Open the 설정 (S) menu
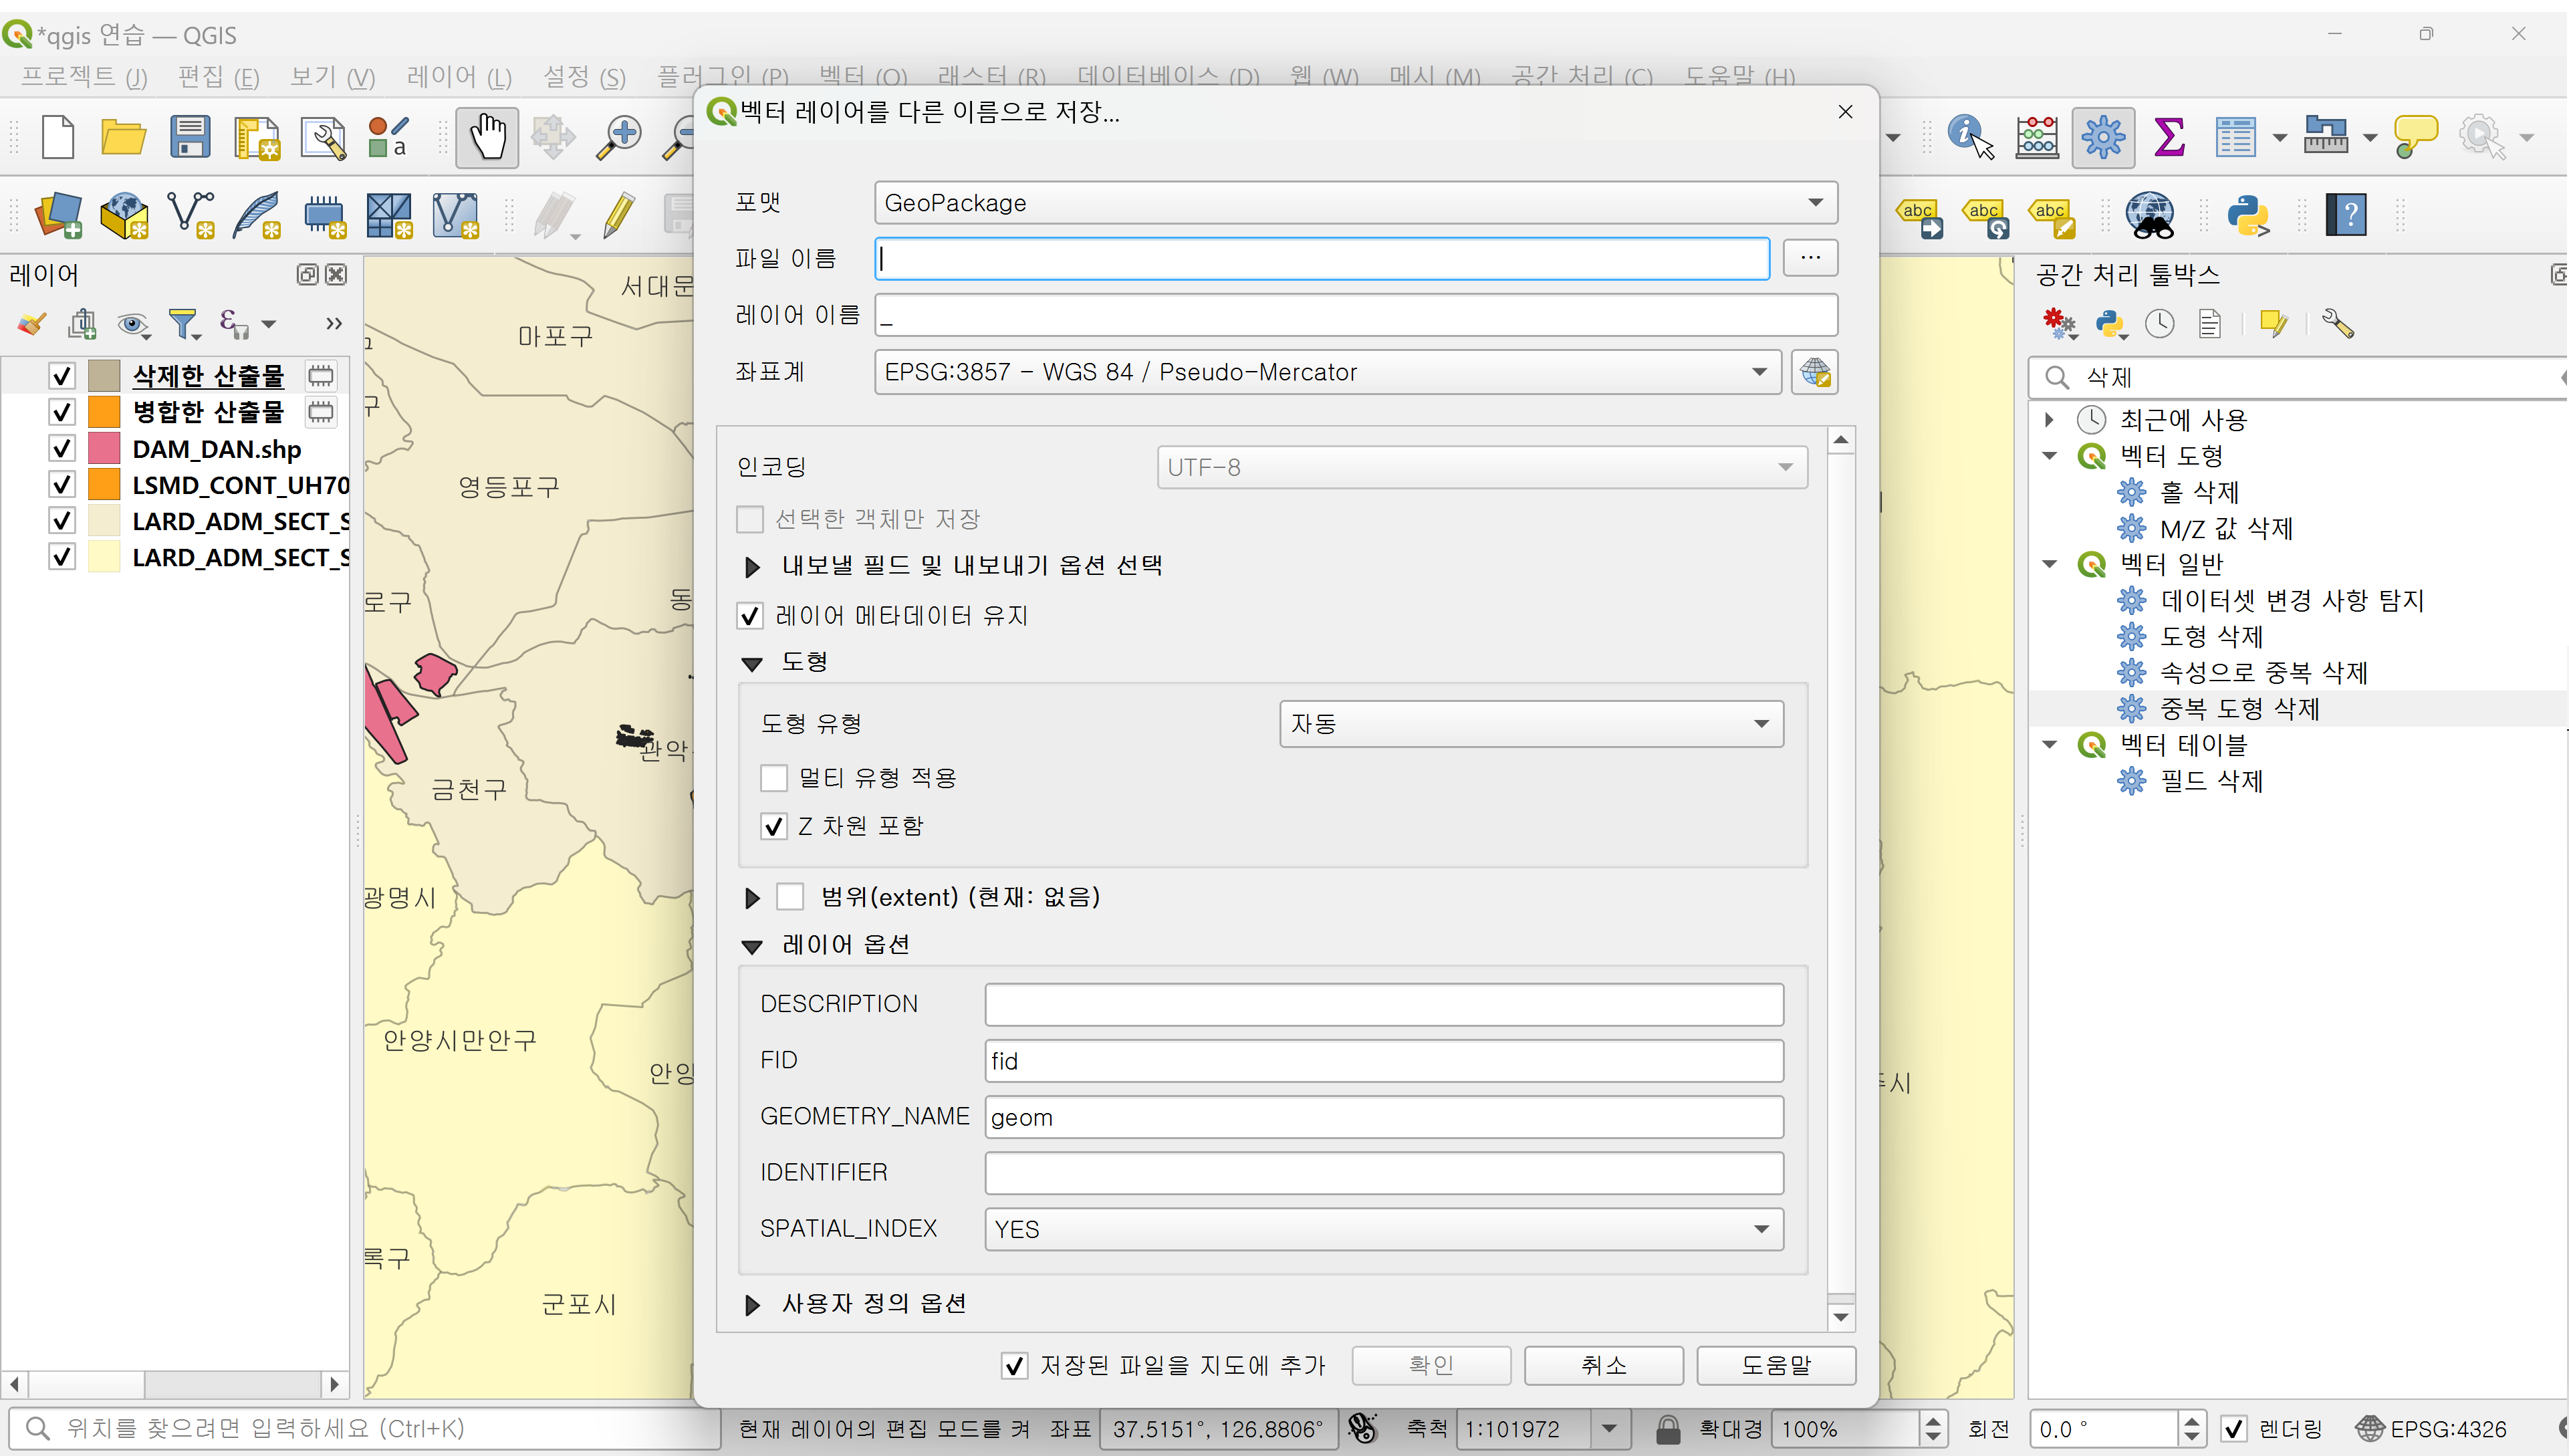 [x=584, y=77]
